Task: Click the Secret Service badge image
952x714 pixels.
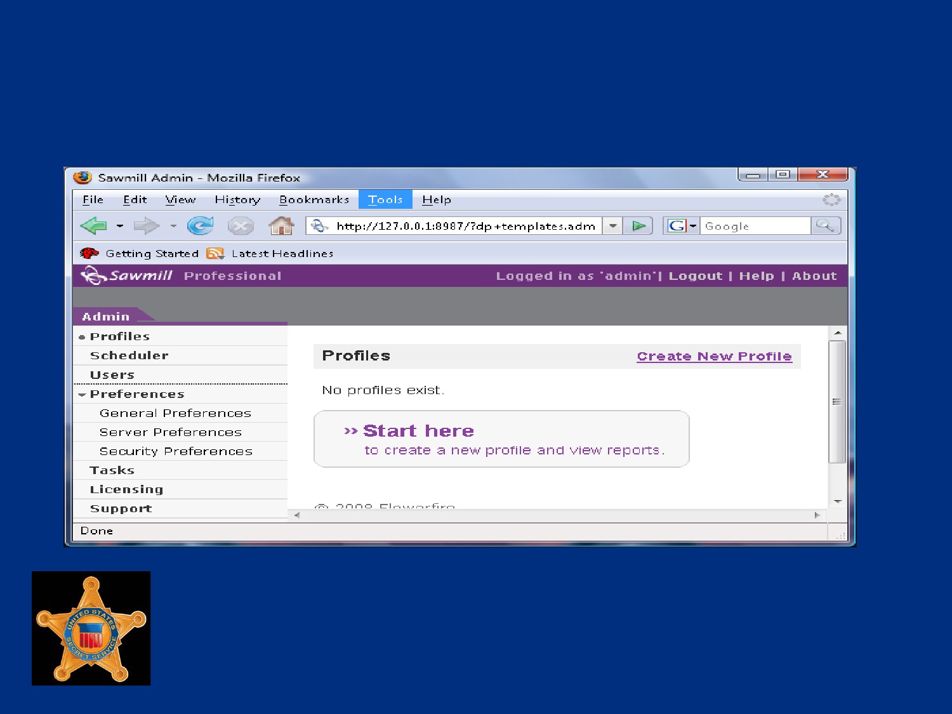Action: (x=91, y=628)
